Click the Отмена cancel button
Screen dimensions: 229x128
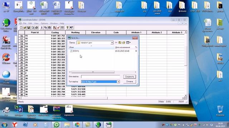click(x=130, y=81)
